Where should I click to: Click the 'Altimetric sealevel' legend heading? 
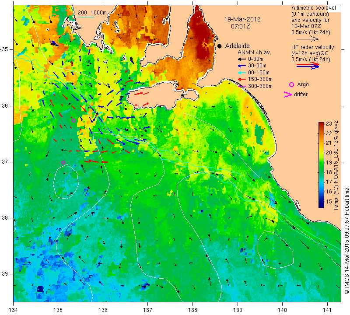[313, 8]
